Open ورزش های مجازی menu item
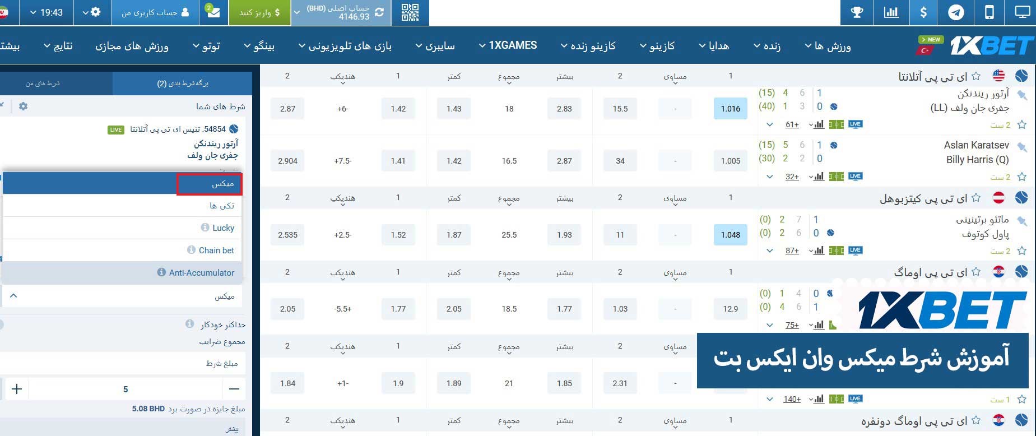Viewport: 1036px width, 436px height. click(132, 46)
